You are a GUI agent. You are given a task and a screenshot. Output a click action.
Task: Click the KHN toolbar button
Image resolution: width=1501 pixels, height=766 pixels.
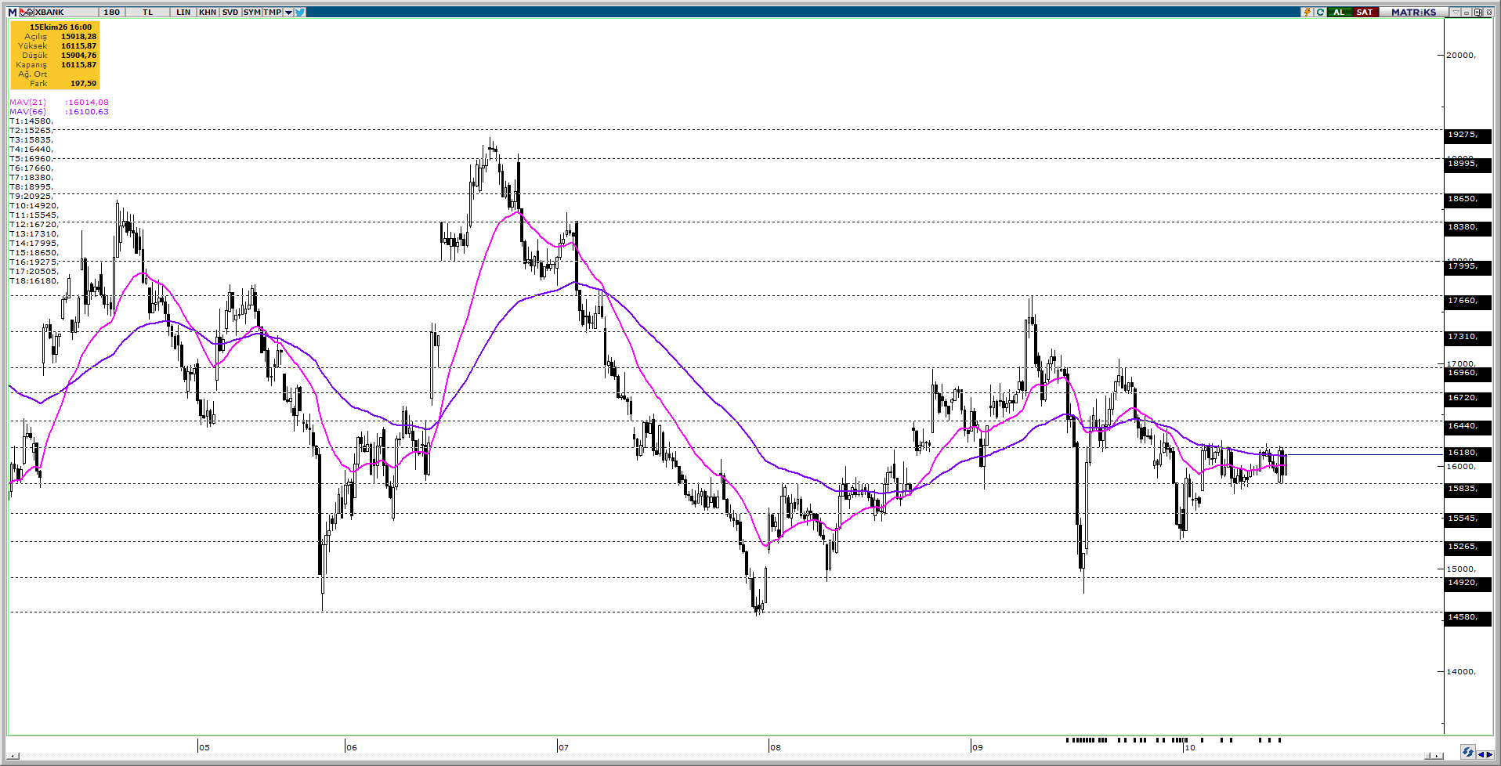208,13
